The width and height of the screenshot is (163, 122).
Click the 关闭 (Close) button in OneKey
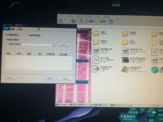coord(66,79)
